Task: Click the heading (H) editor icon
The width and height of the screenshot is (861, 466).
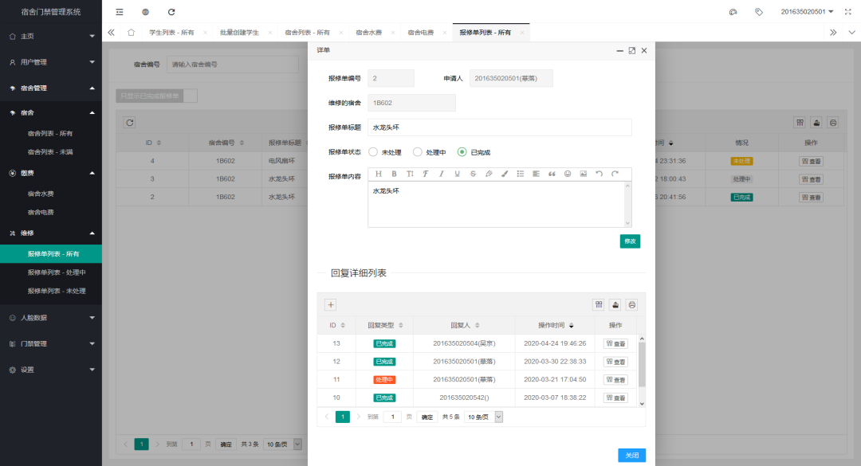Action: [x=379, y=174]
